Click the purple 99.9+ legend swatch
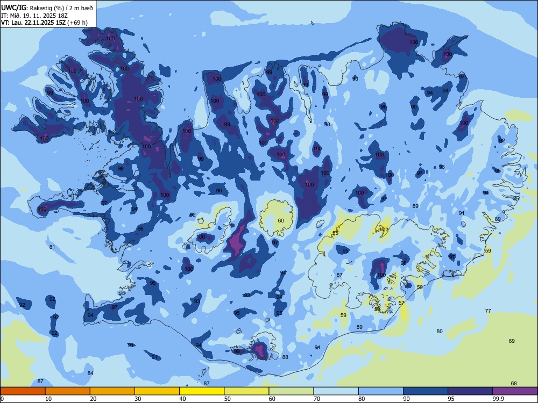This screenshot has height=403, width=538. pos(515,391)
